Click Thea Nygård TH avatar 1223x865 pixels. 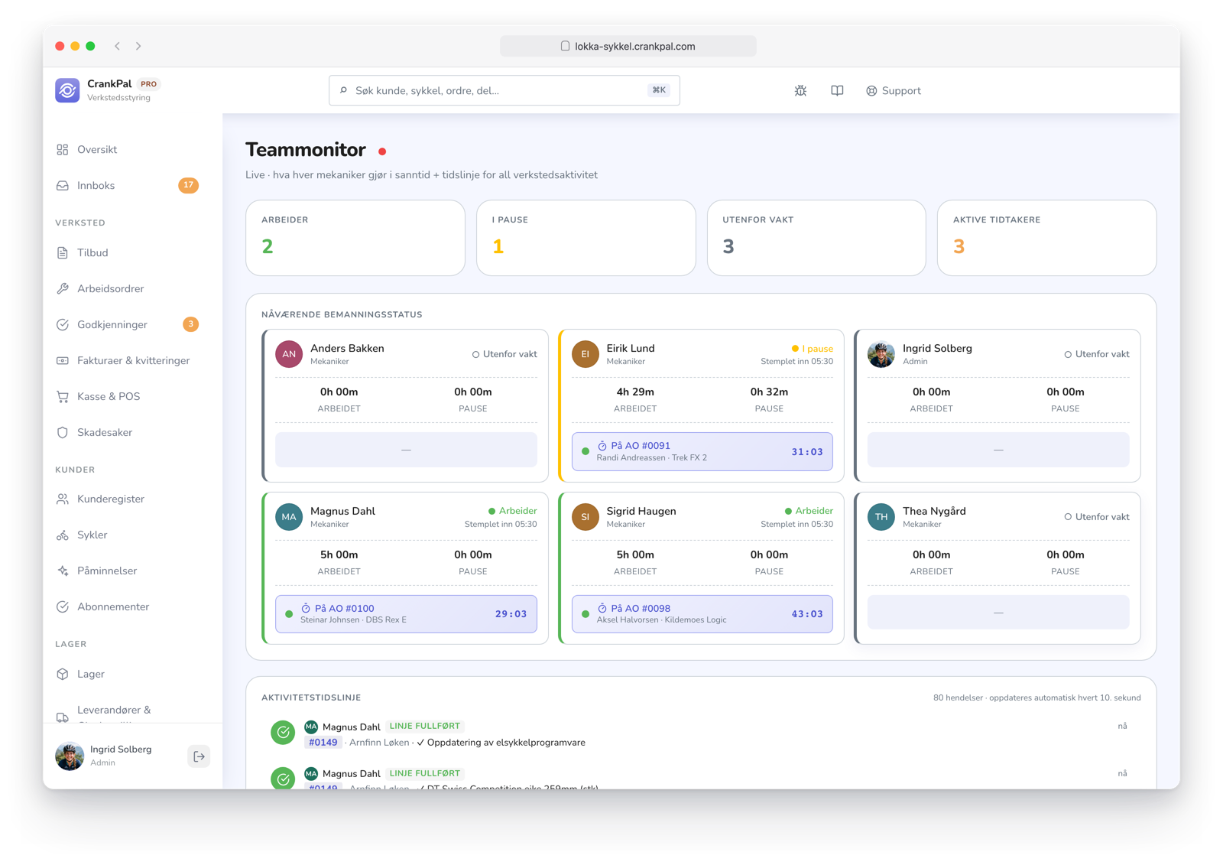(881, 517)
